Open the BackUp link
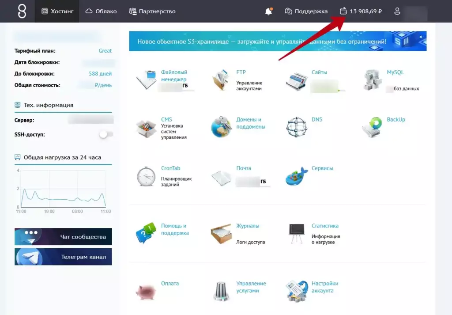The width and height of the screenshot is (452, 315). (x=396, y=119)
